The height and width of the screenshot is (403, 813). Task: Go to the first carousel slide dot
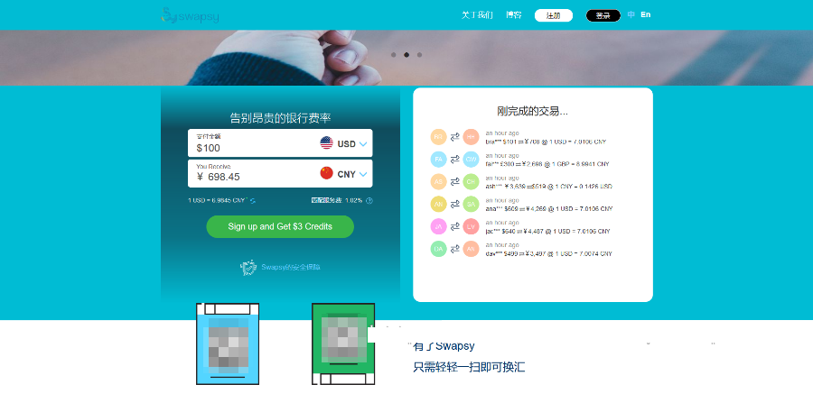pos(394,54)
